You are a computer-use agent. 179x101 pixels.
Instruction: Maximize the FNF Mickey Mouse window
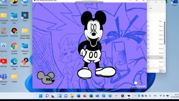(137, 1)
